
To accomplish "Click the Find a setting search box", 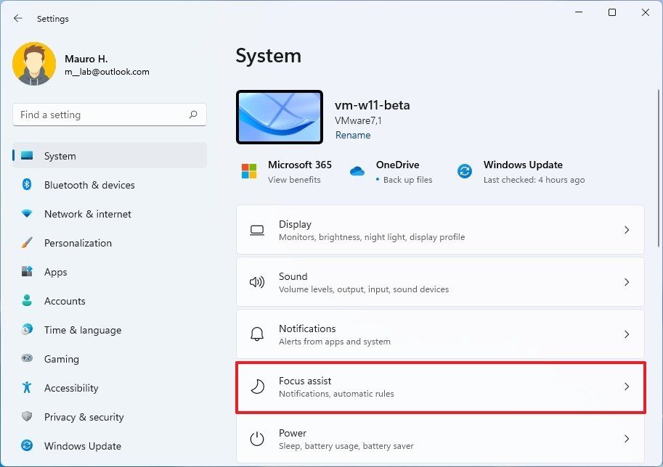I will click(109, 115).
